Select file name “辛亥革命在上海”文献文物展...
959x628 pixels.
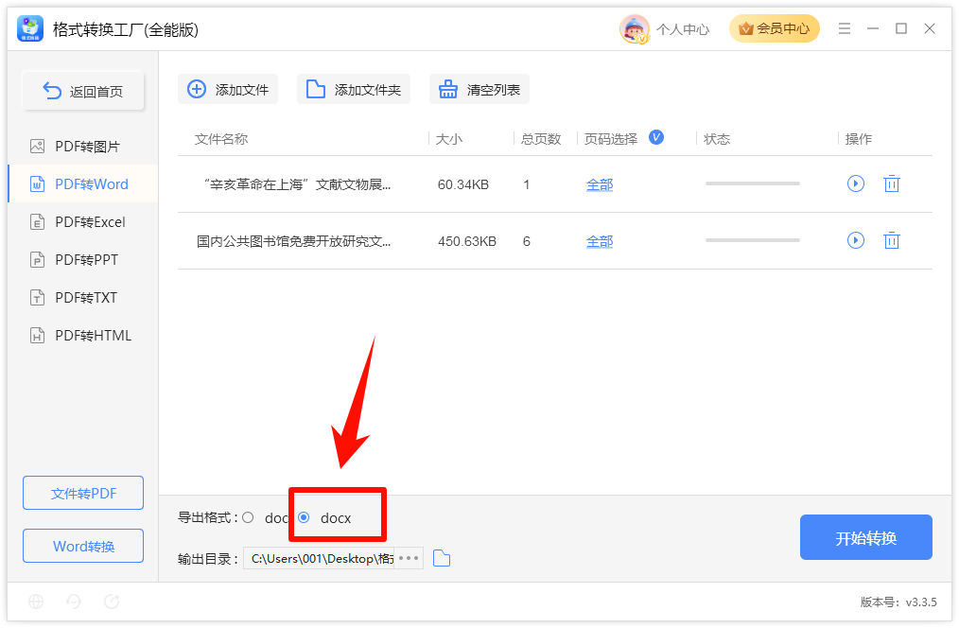click(297, 184)
